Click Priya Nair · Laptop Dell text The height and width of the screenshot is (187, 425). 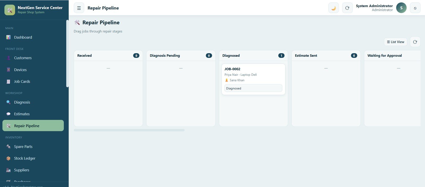click(x=241, y=75)
